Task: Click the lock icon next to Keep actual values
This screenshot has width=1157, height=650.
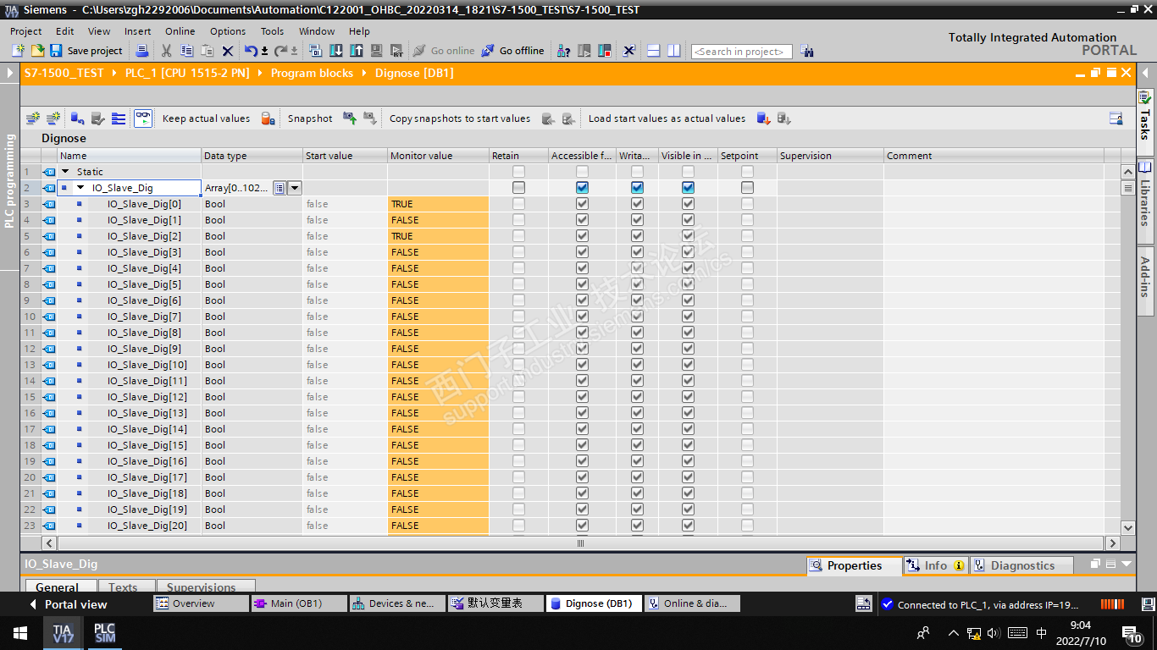Action: click(x=268, y=118)
